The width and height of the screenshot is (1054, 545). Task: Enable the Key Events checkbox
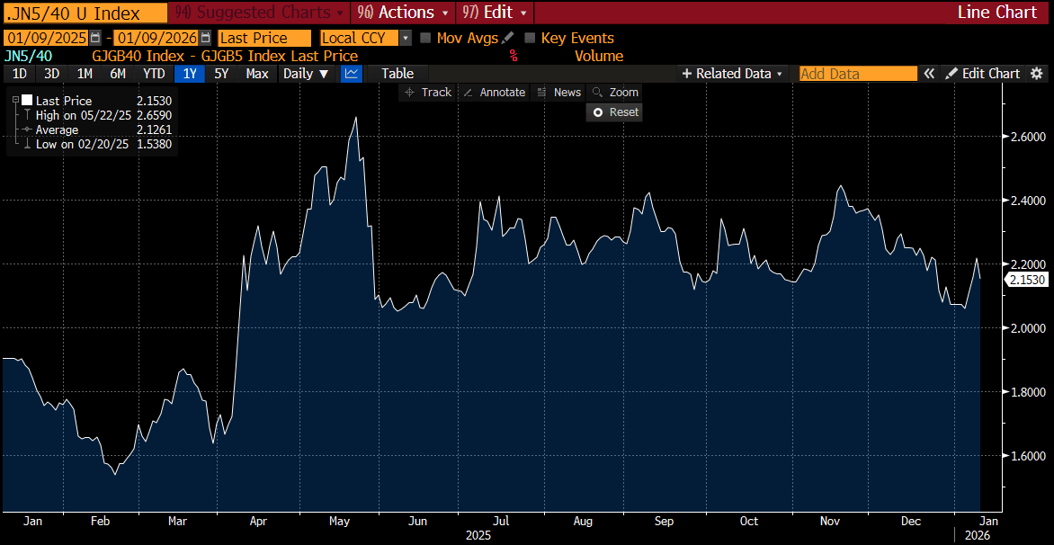[x=530, y=39]
